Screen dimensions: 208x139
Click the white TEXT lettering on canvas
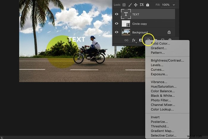[76, 39]
